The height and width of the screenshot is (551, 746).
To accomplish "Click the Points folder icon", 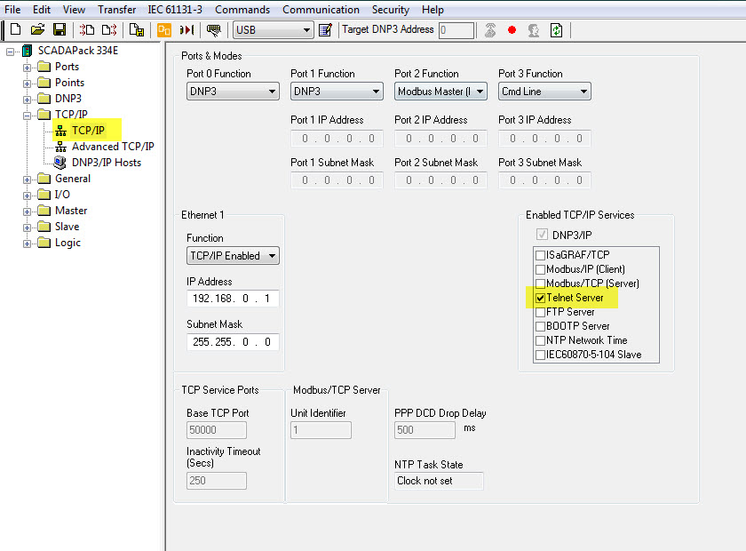I will tap(44, 83).
